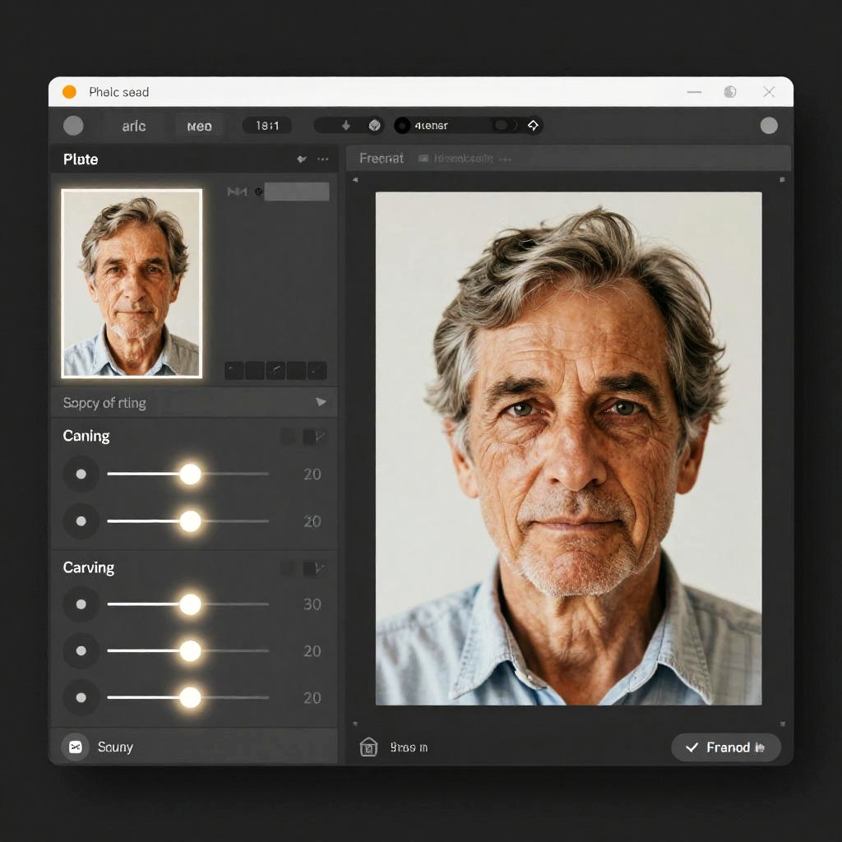842x842 pixels.
Task: Click the gray circle at toolbar's left end
Action: [73, 126]
